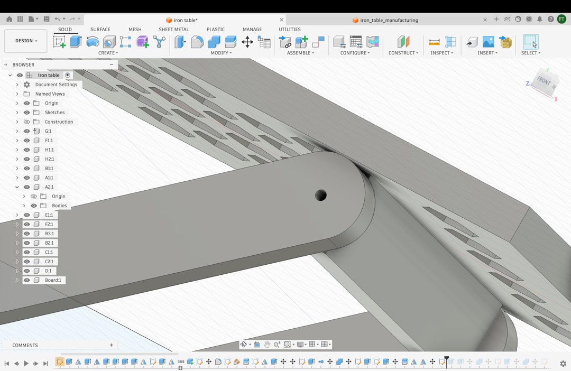Open the CONSTRUCT menu dropdown
Viewport: 571px width, 371px height.
tap(403, 53)
